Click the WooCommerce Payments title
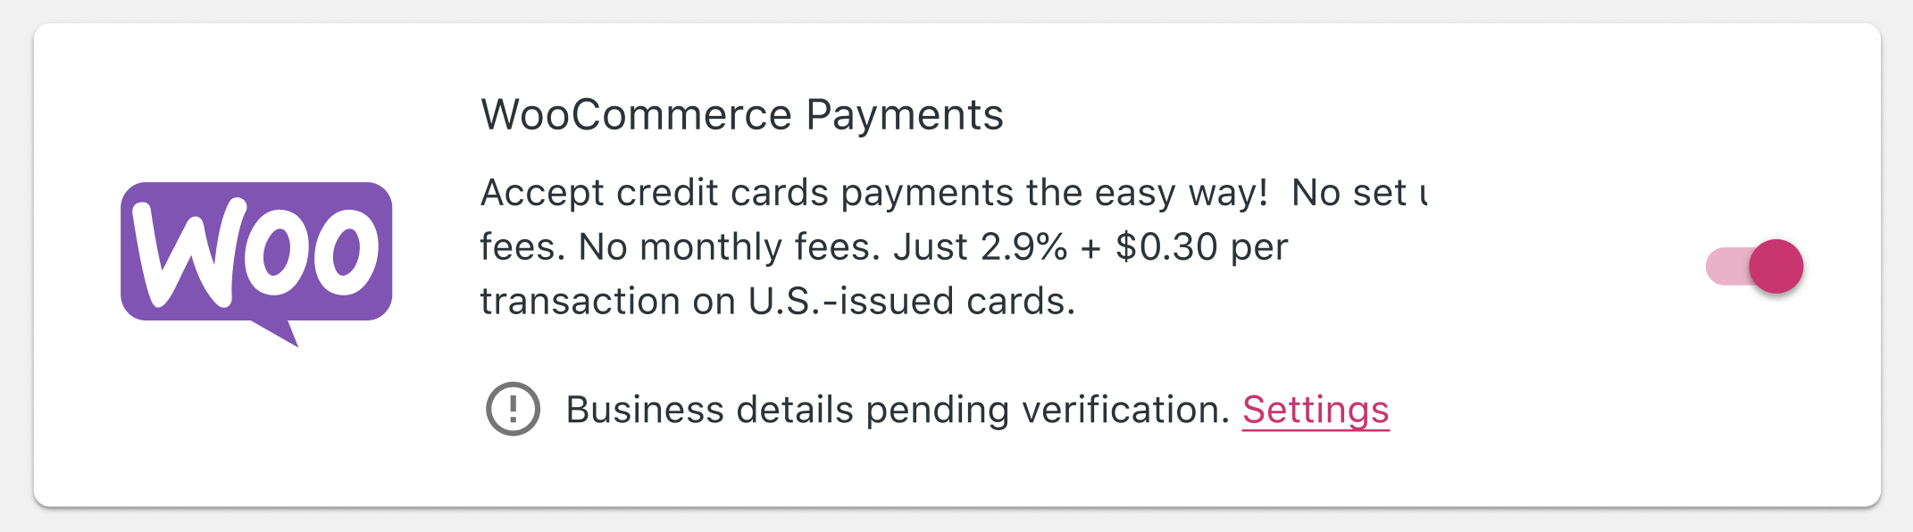 point(743,114)
